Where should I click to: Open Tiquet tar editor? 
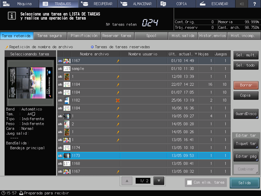point(246,143)
